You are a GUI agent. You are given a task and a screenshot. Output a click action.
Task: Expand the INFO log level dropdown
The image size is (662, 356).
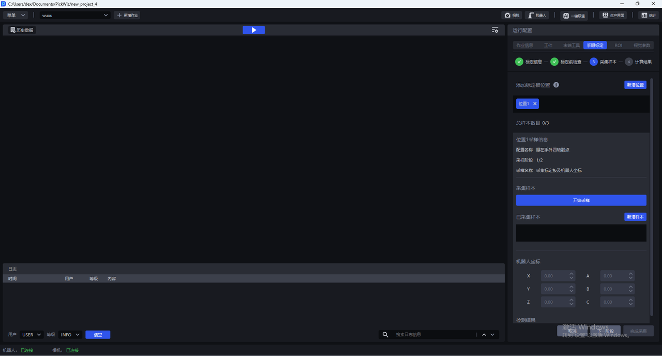(70, 335)
